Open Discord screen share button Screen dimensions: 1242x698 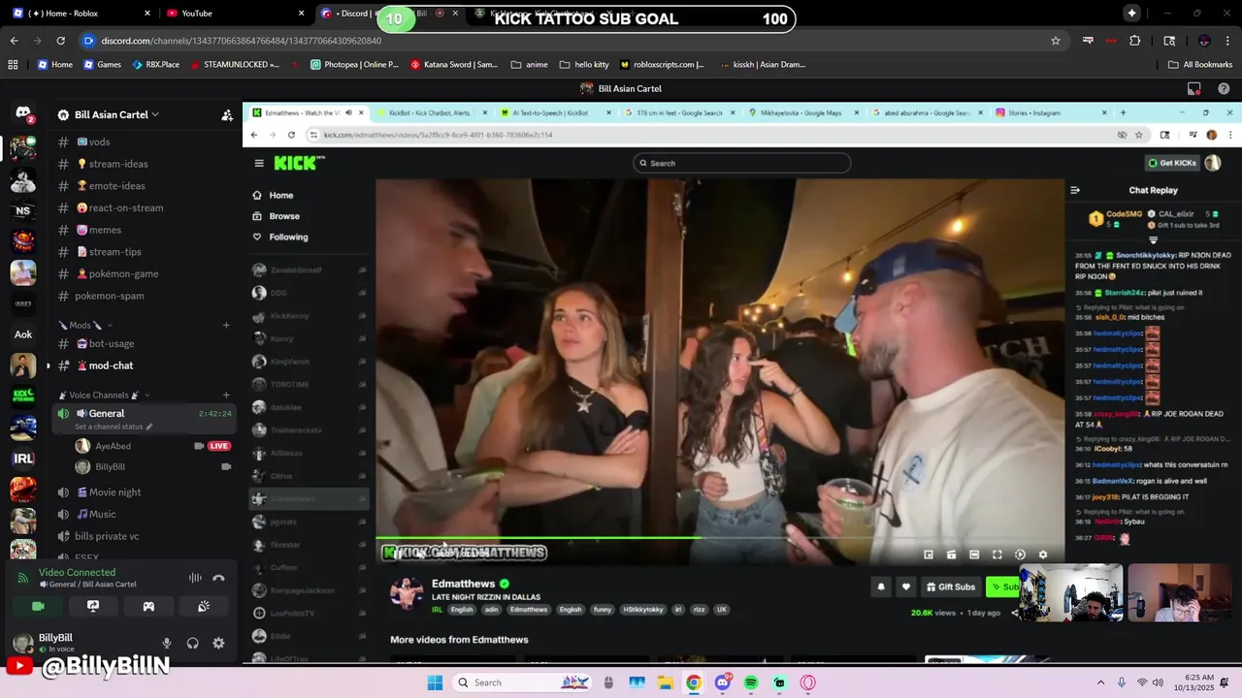[93, 606]
